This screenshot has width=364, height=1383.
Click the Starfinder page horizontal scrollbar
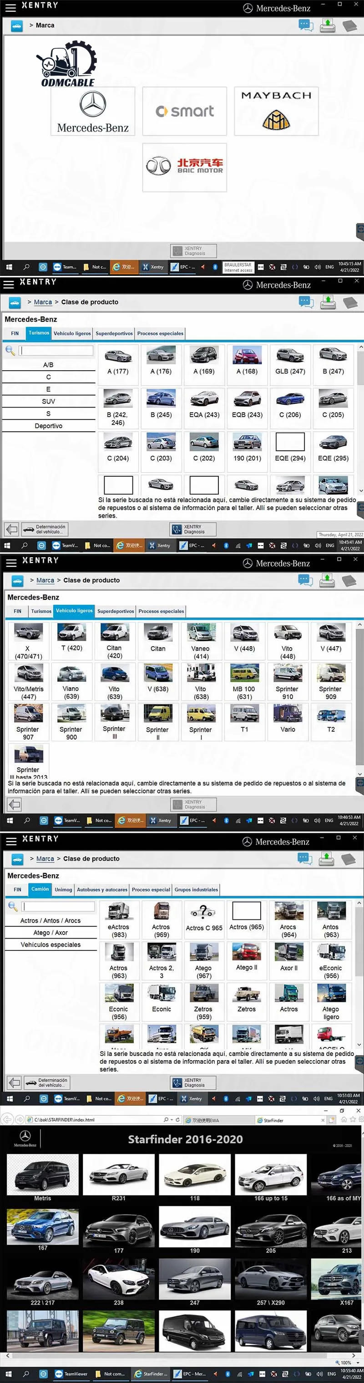click(180, 1356)
